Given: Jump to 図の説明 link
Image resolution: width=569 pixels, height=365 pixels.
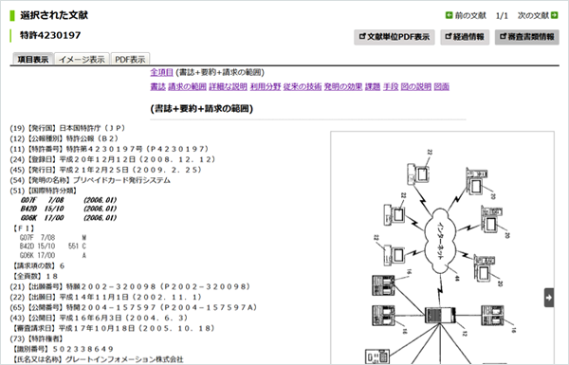Looking at the screenshot, I should click(416, 86).
